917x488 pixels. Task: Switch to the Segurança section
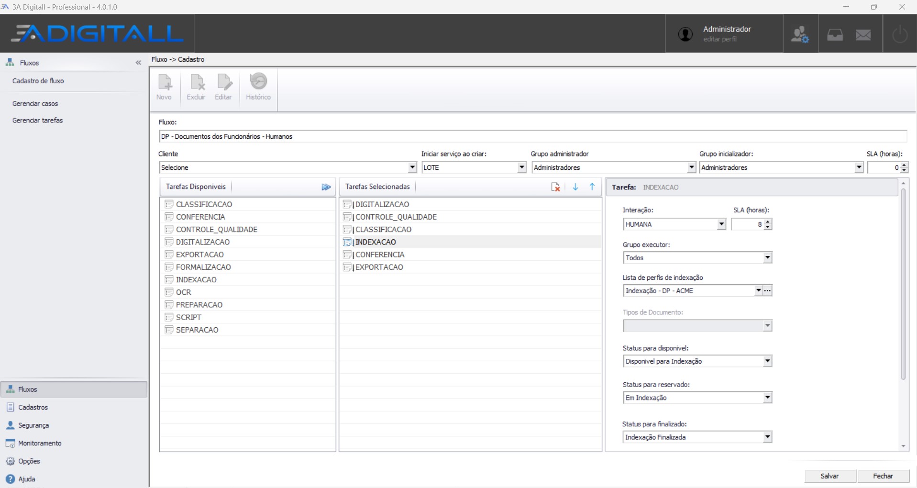74,425
